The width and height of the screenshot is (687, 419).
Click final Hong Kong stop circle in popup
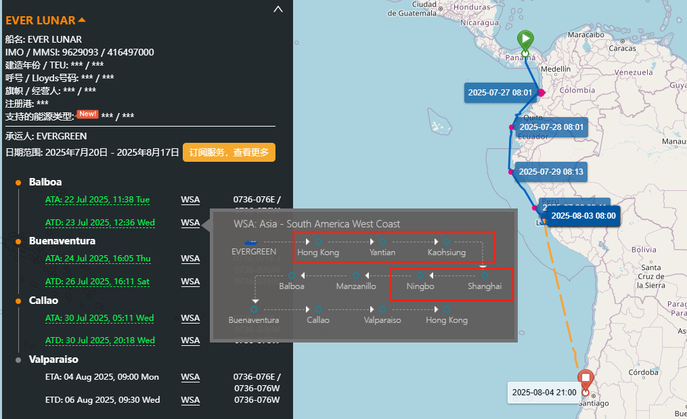[447, 309]
